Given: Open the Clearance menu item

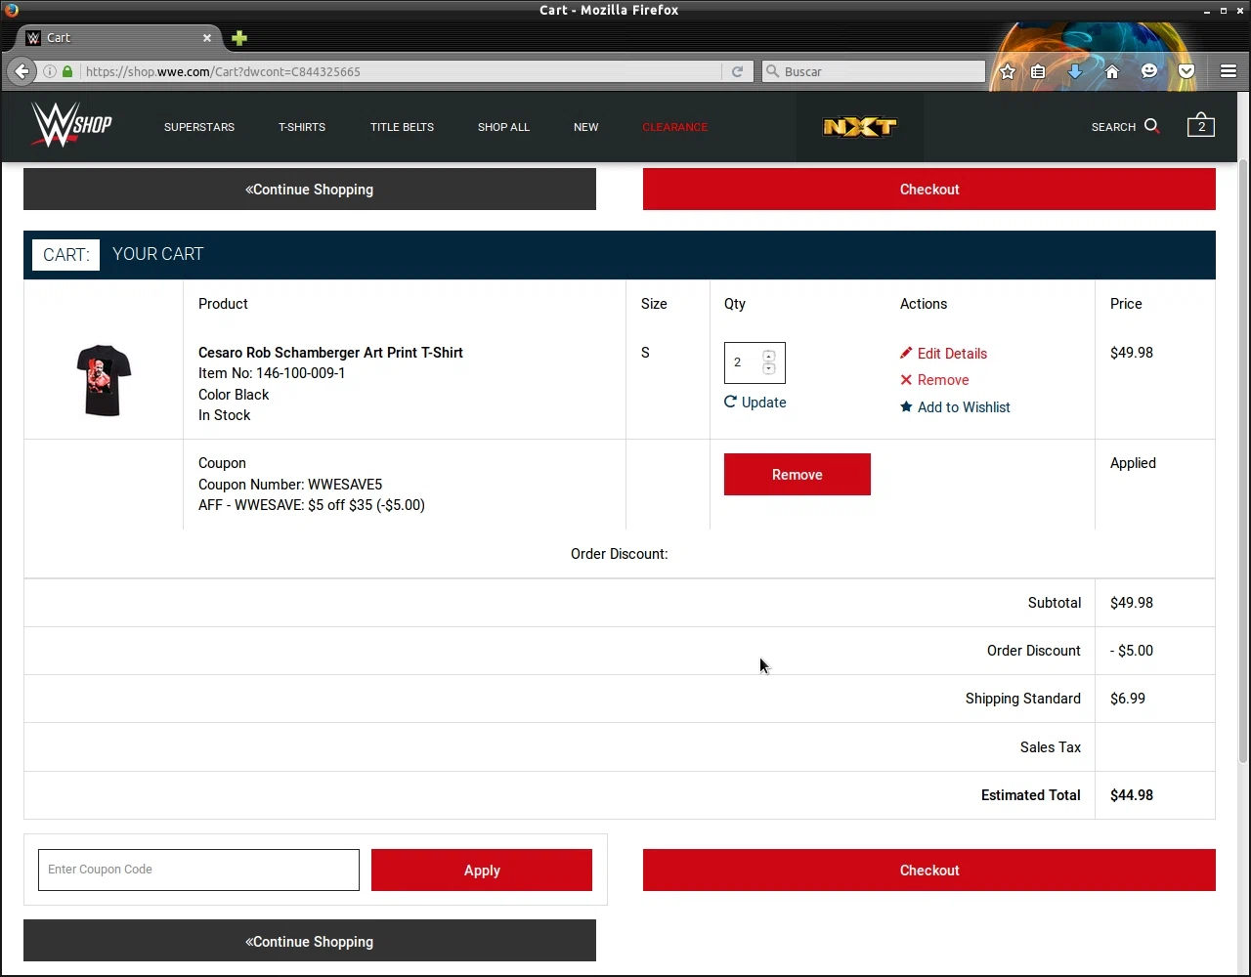Looking at the screenshot, I should [x=675, y=127].
